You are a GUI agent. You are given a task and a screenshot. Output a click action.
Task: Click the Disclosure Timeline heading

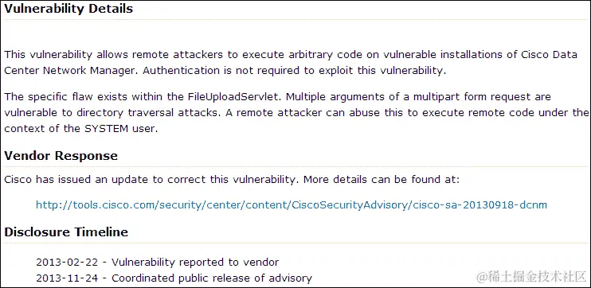66,232
